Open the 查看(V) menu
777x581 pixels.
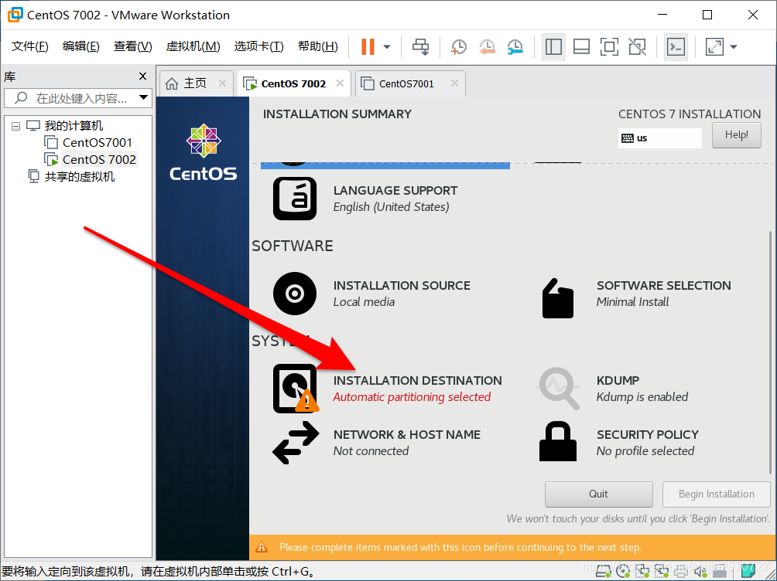[132, 46]
